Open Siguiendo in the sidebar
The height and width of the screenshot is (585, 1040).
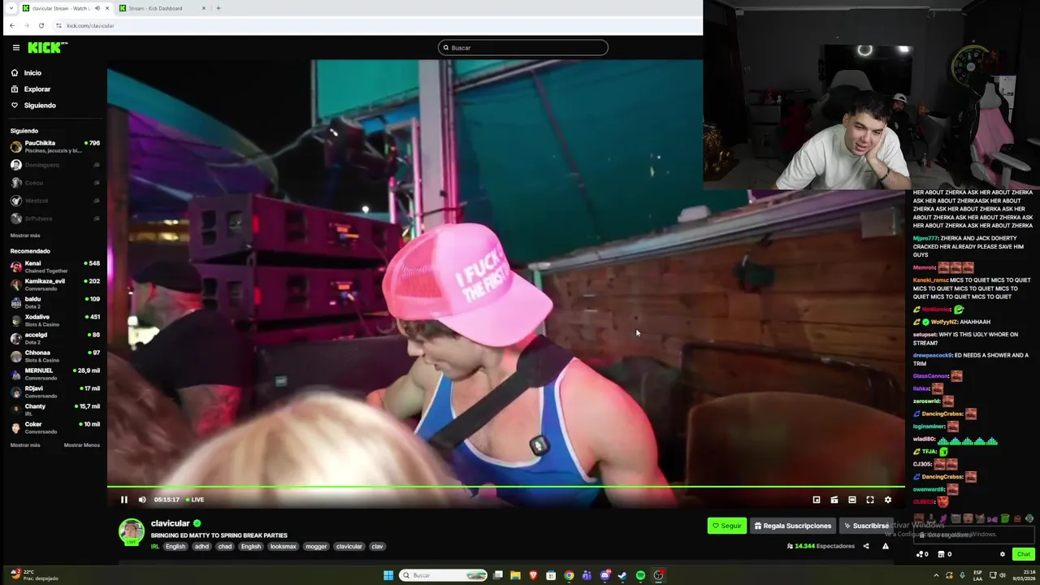(x=39, y=106)
